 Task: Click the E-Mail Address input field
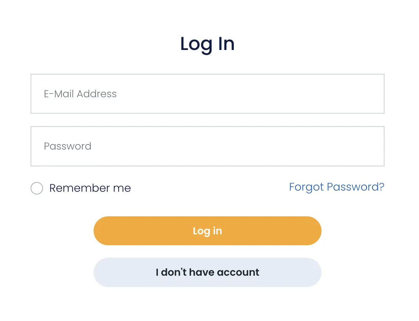[x=207, y=94]
